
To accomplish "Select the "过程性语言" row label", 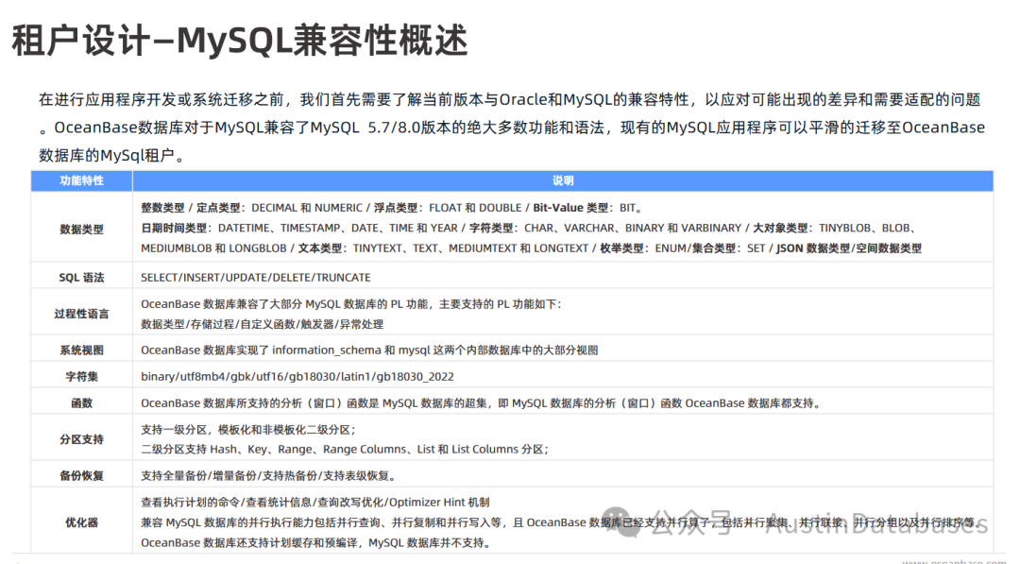I will 82,314.
